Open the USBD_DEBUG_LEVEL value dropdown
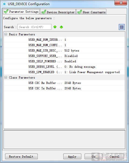 pyautogui.click(x=95, y=67)
